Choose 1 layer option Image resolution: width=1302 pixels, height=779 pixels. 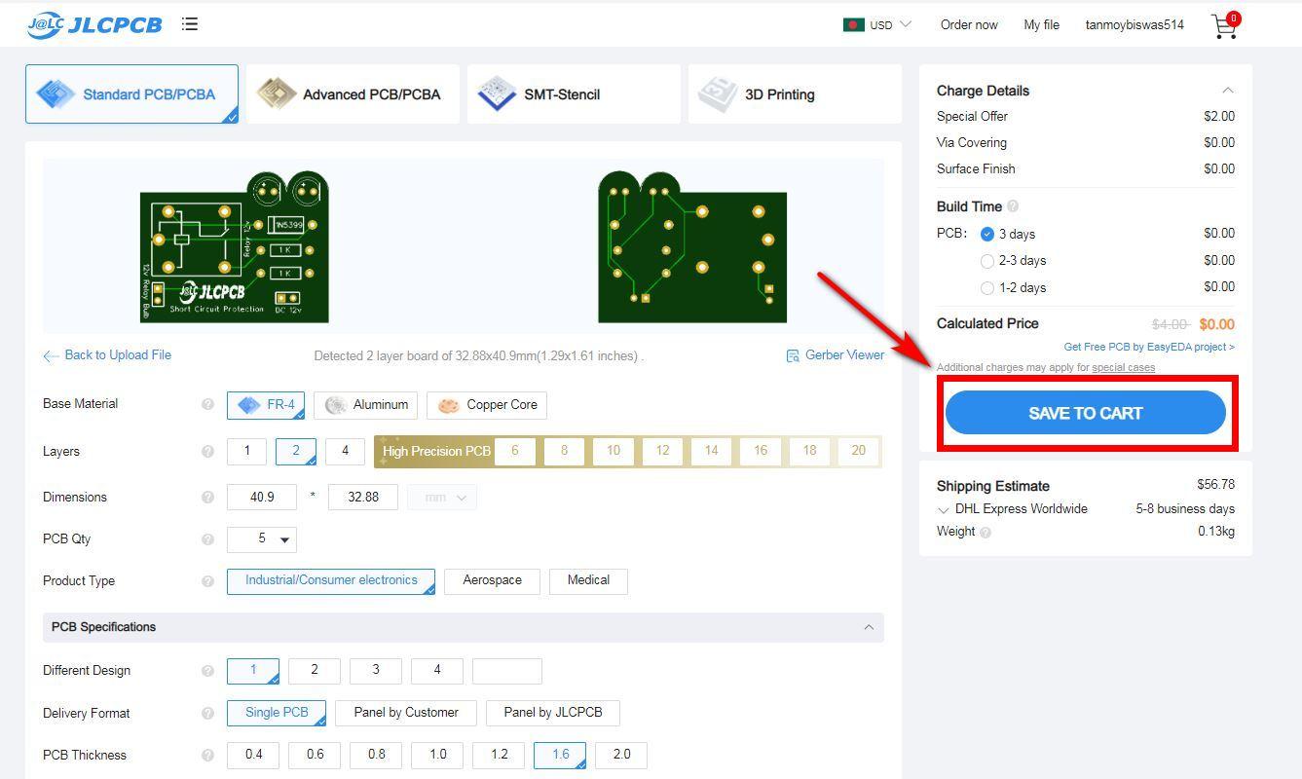click(x=246, y=451)
